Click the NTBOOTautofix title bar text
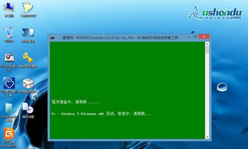The width and height of the screenshot is (248, 149). pyautogui.click(x=120, y=38)
